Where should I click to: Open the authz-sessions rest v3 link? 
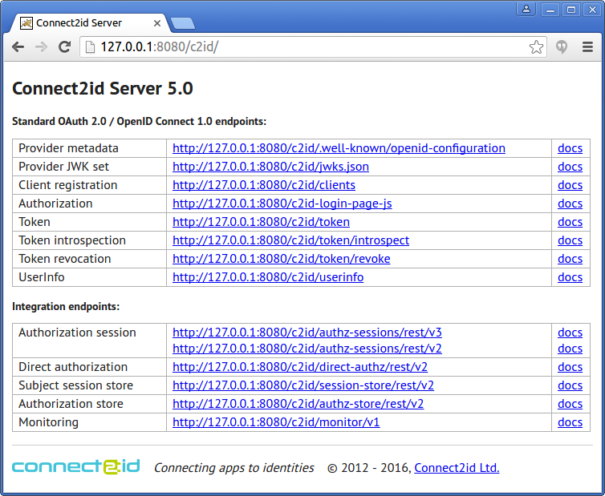tap(307, 333)
